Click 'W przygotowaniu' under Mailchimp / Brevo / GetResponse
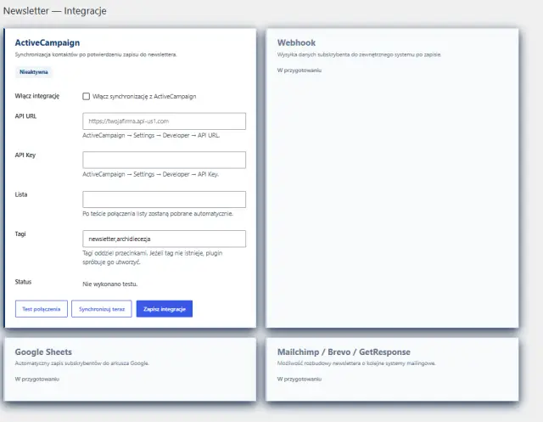The width and height of the screenshot is (543, 422). (299, 379)
